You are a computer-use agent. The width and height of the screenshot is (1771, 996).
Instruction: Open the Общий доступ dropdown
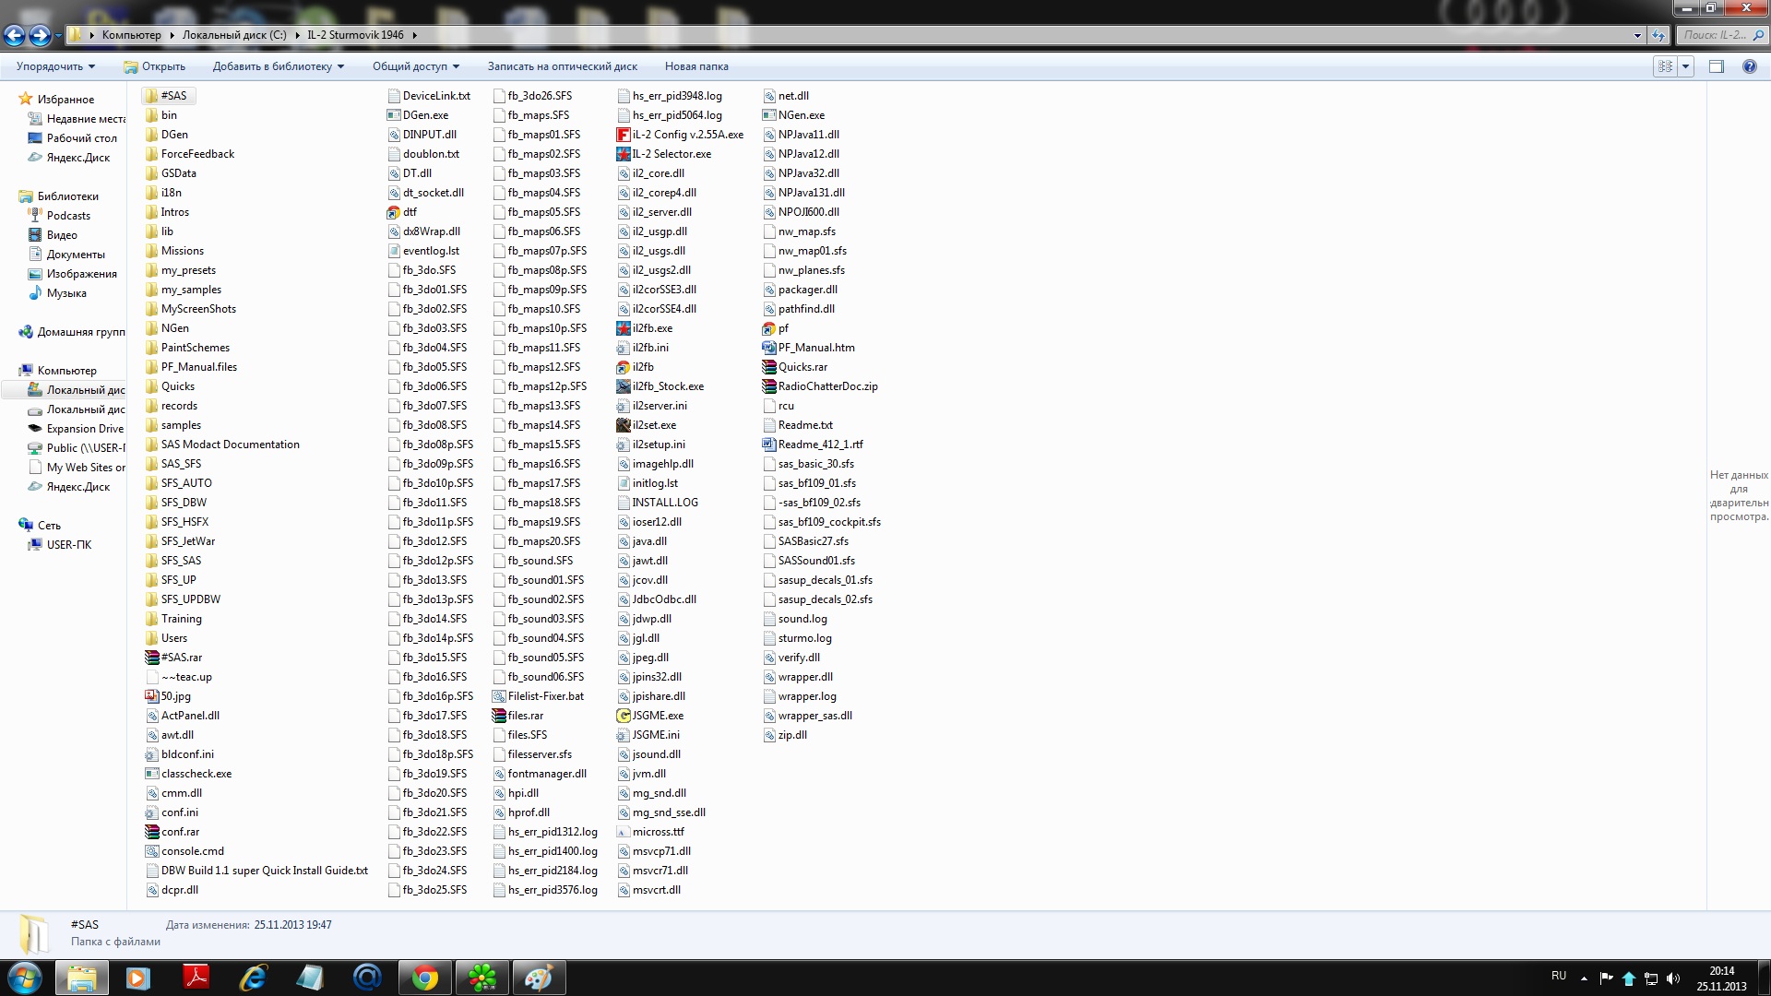[415, 66]
